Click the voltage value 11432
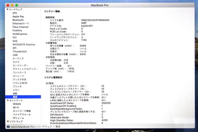 tap(71, 71)
